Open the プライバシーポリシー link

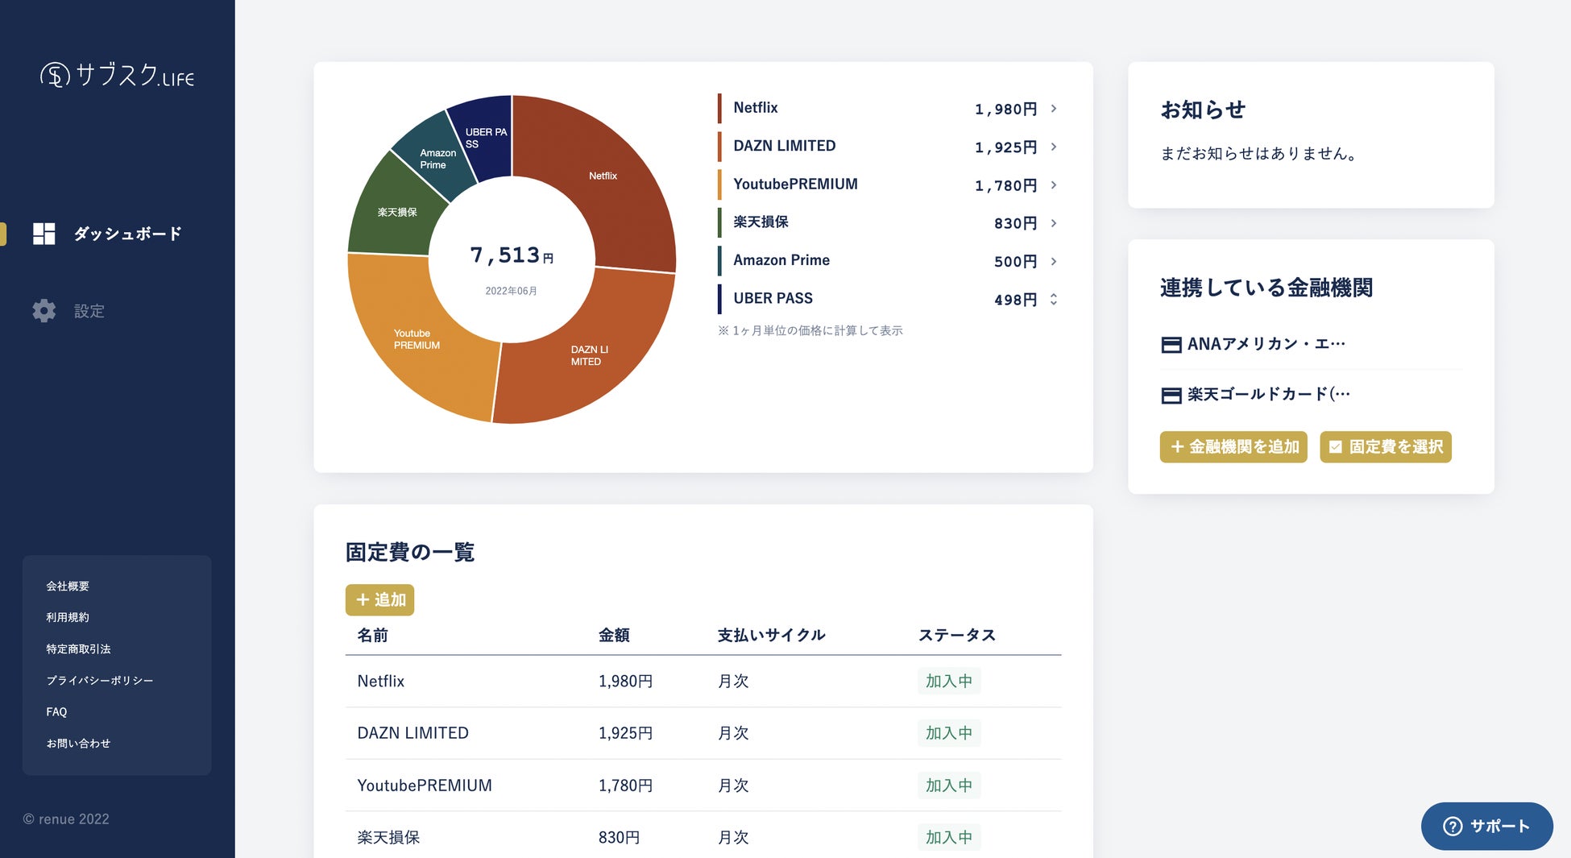click(x=99, y=681)
